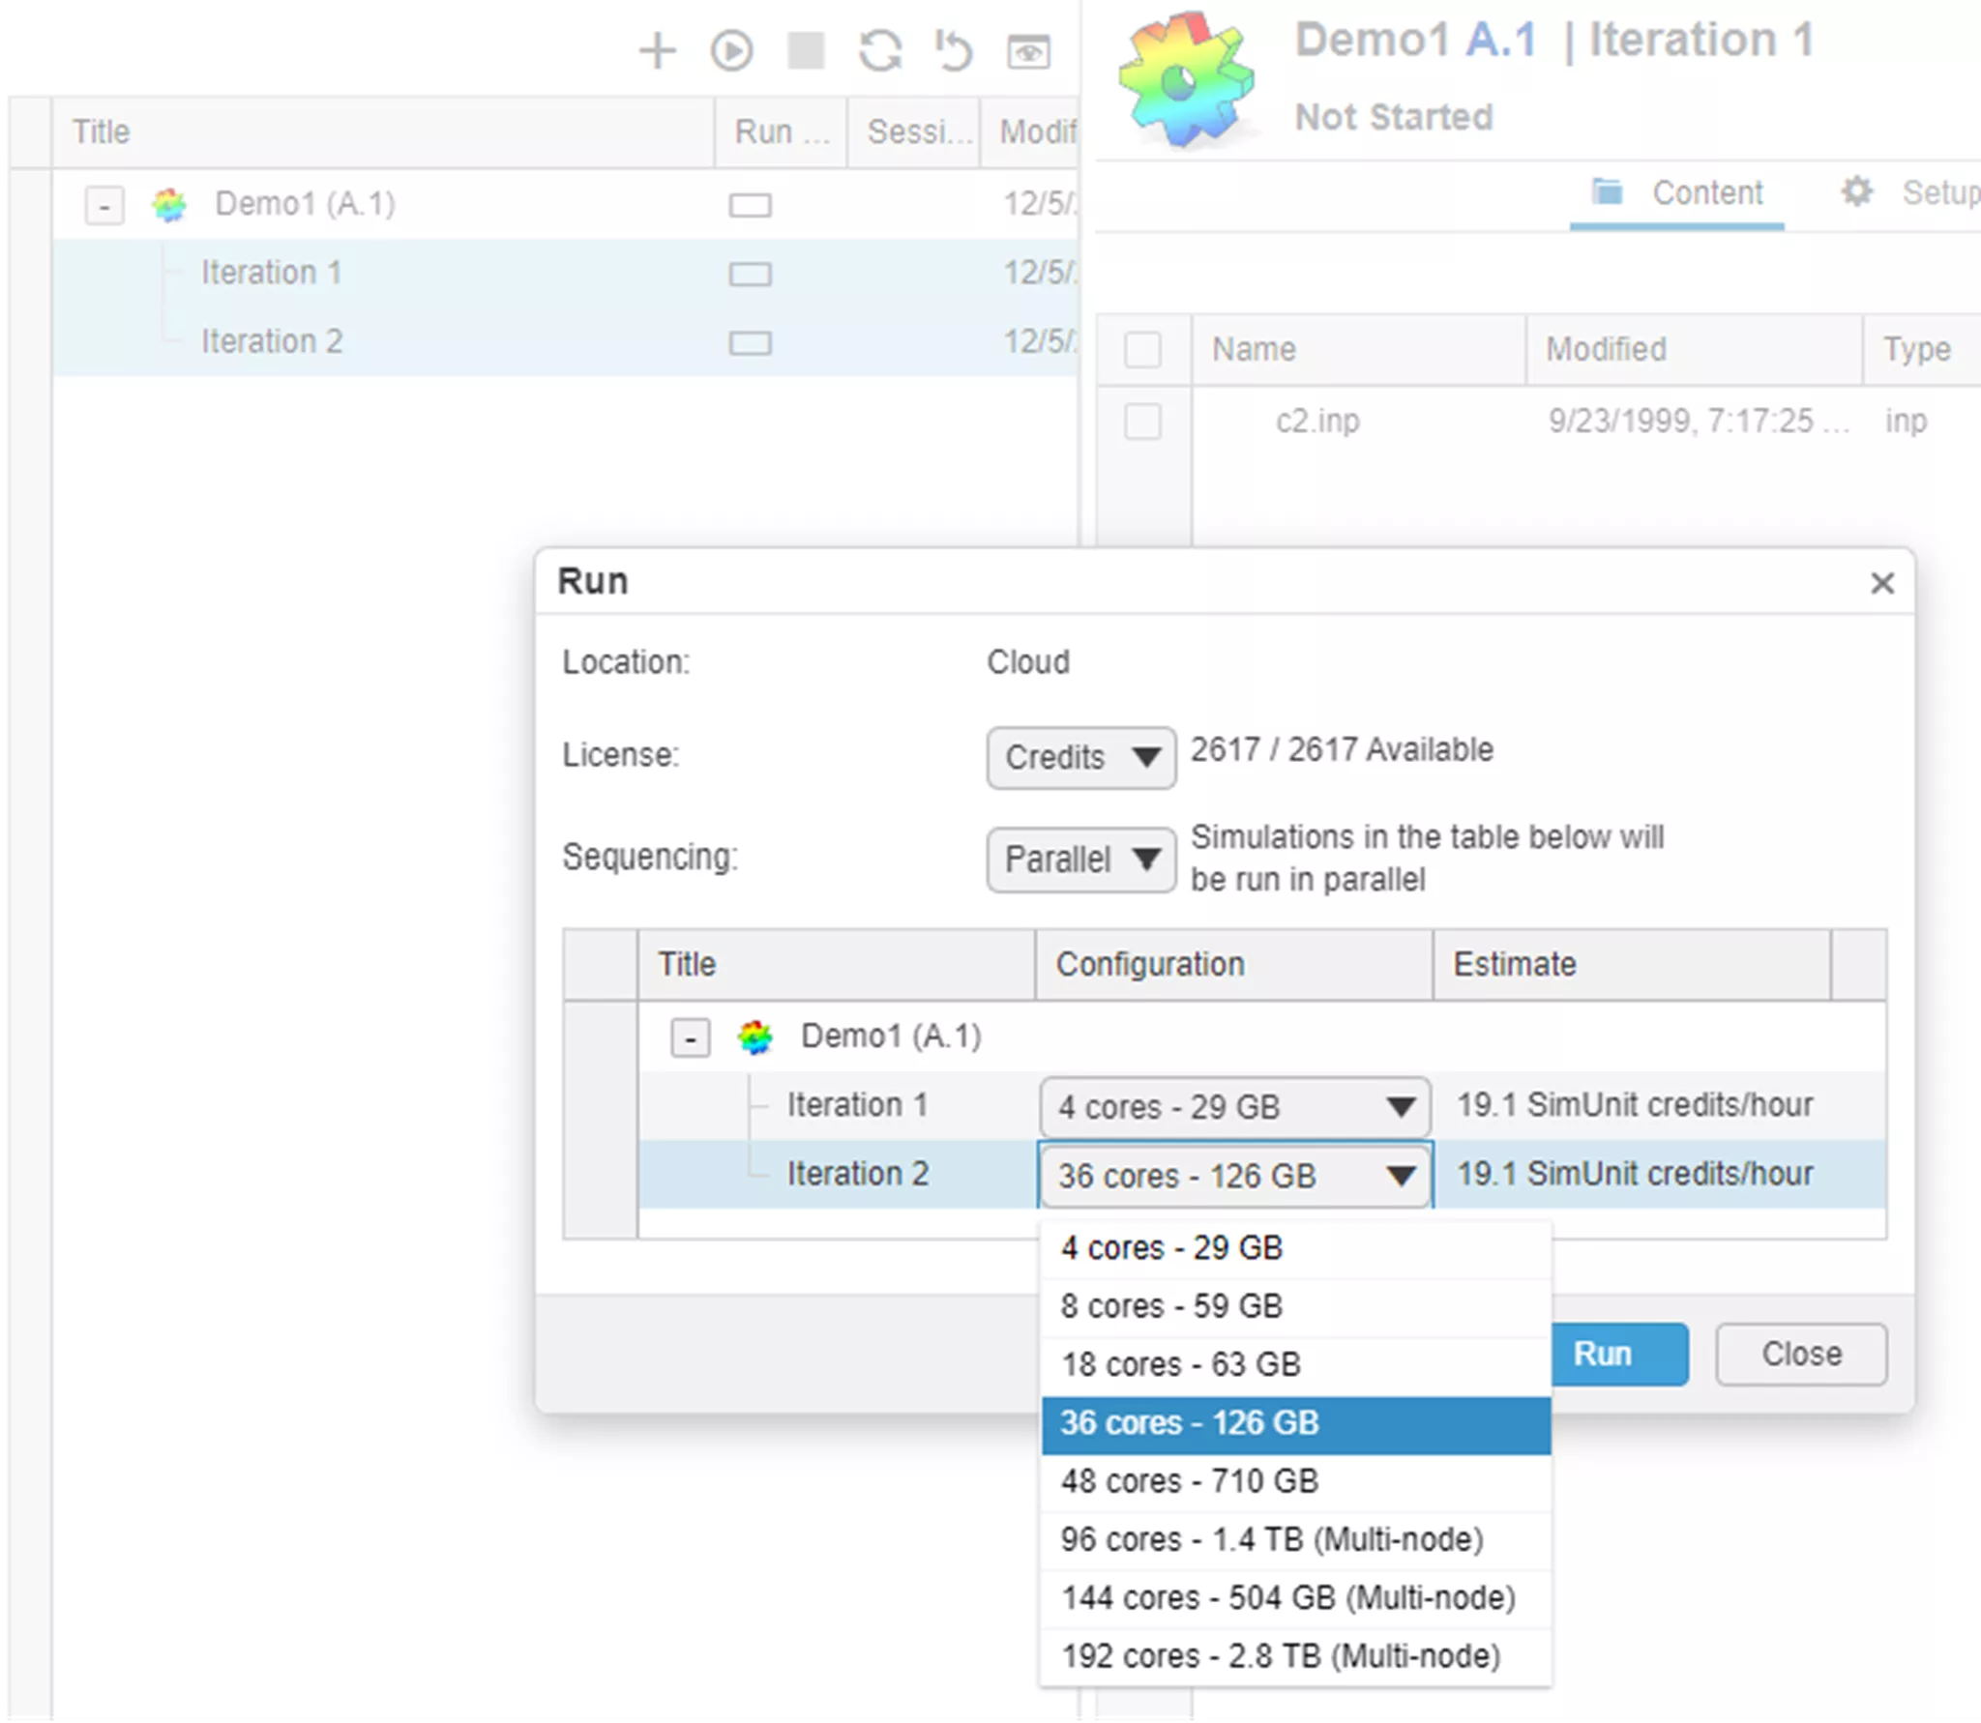
Task: Click the Not Started status text
Action: 1394,117
